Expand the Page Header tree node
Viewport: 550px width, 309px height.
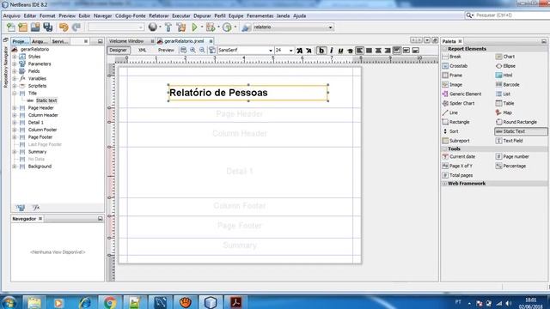15,108
